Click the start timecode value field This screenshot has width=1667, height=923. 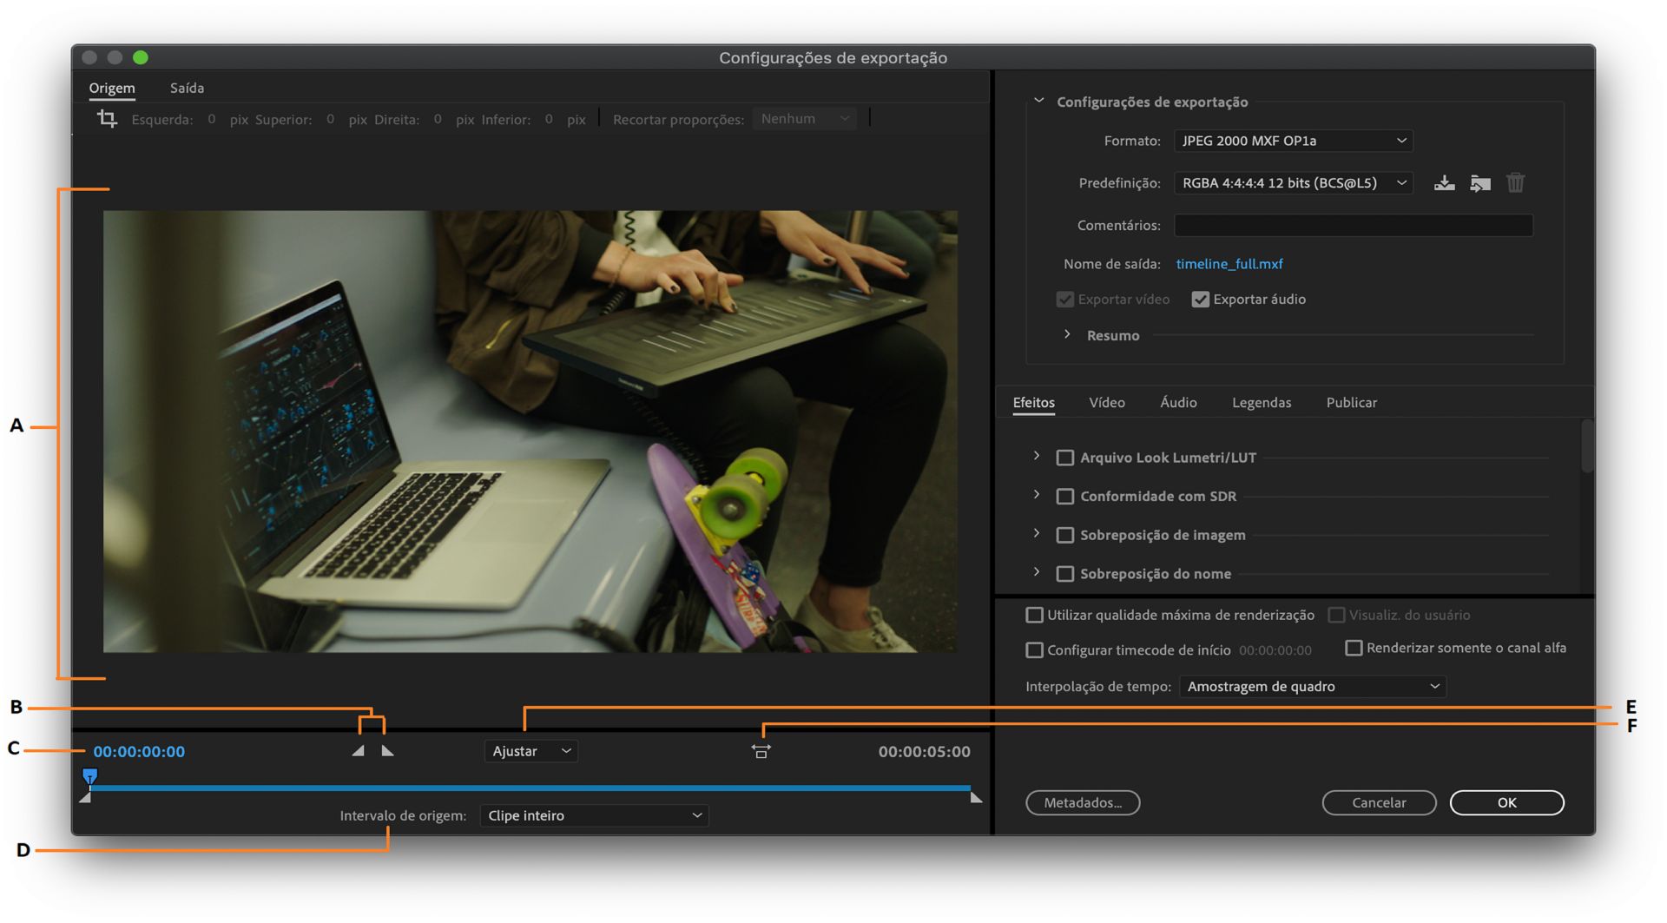pyautogui.click(x=1275, y=650)
